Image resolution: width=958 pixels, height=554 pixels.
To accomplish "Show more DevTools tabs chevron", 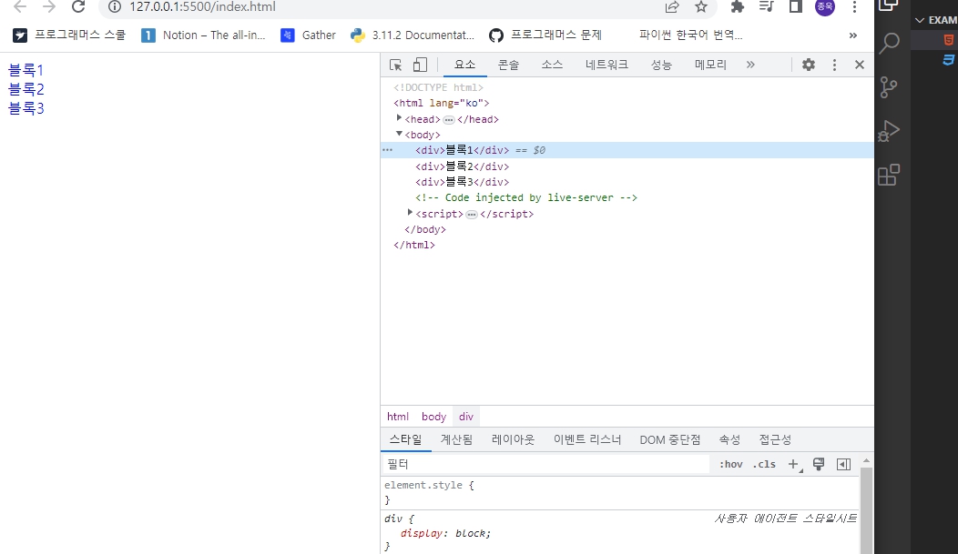I will click(x=750, y=65).
